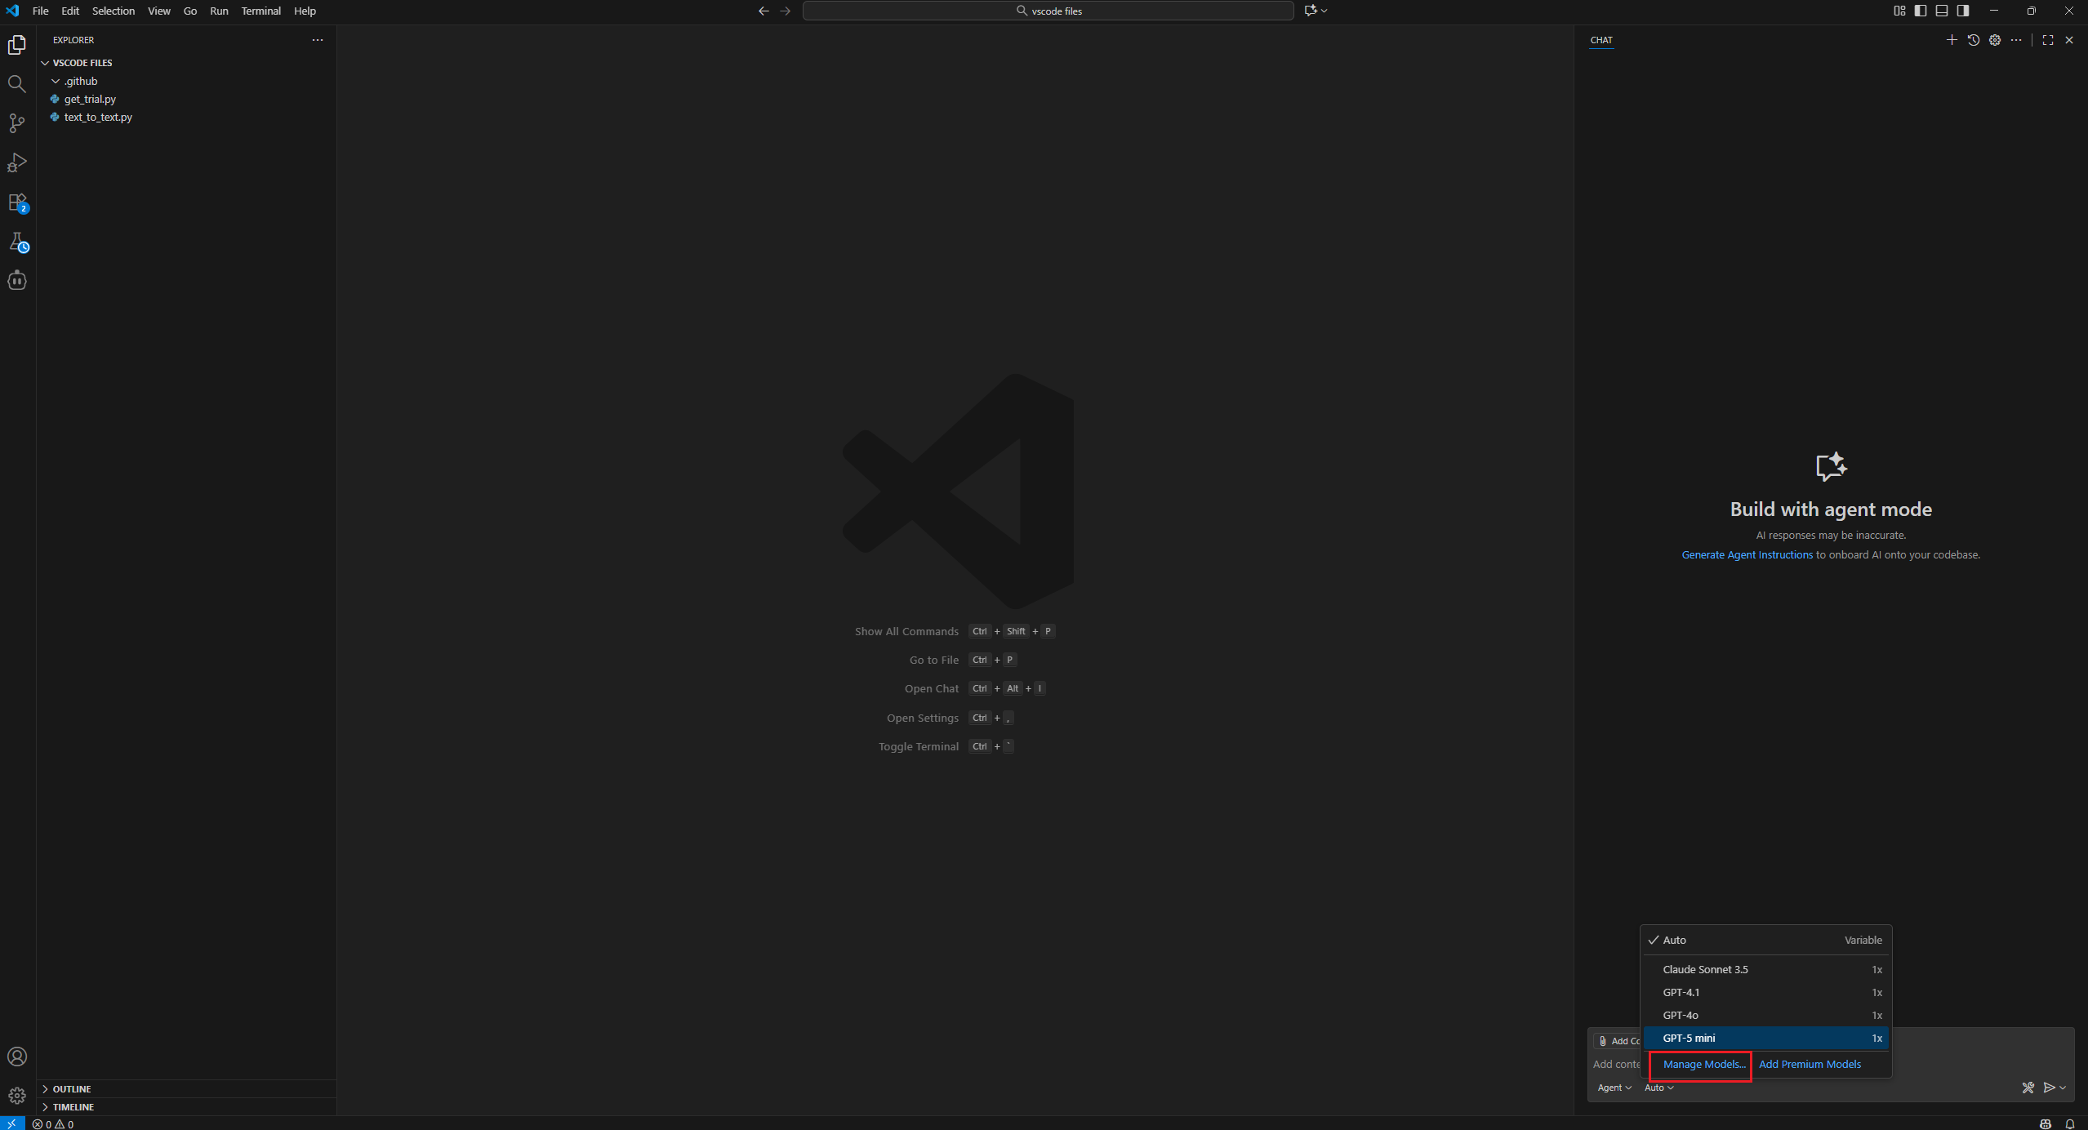Click Generate Agent Instructions link
The height and width of the screenshot is (1130, 2088).
pyautogui.click(x=1747, y=554)
